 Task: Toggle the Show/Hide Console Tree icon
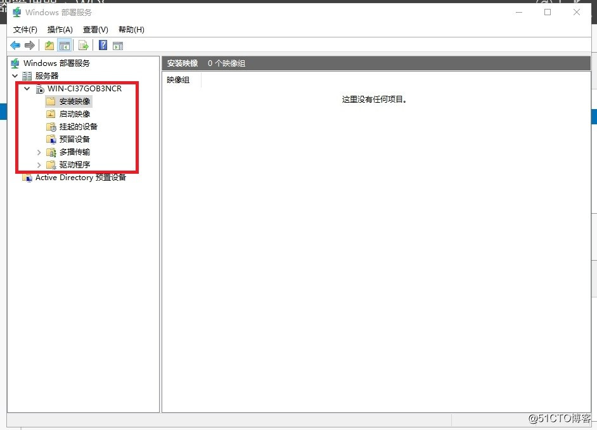click(x=65, y=46)
